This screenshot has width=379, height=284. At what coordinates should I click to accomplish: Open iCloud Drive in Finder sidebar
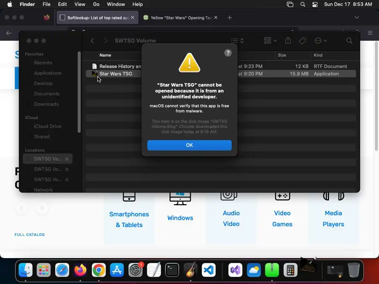click(x=47, y=126)
